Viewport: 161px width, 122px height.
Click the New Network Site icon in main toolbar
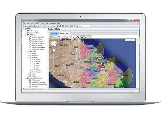click(38, 26)
